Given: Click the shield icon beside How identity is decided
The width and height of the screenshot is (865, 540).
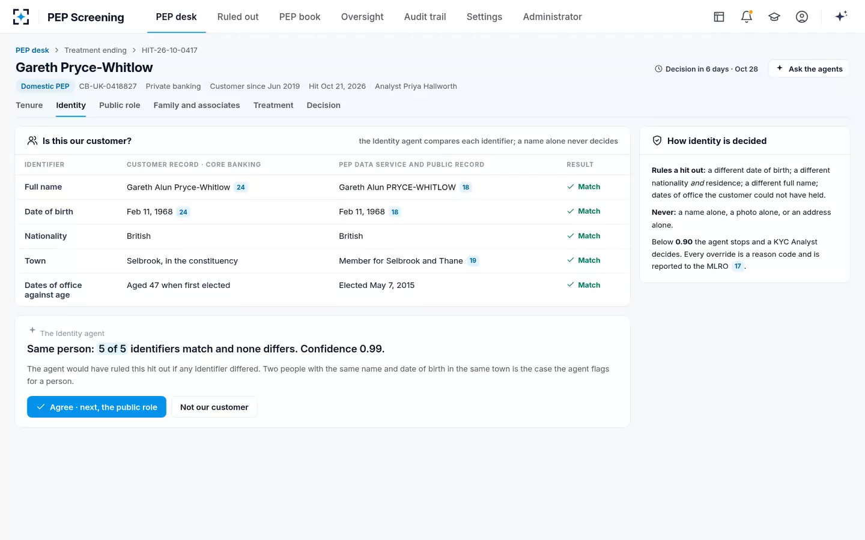Looking at the screenshot, I should tap(657, 141).
